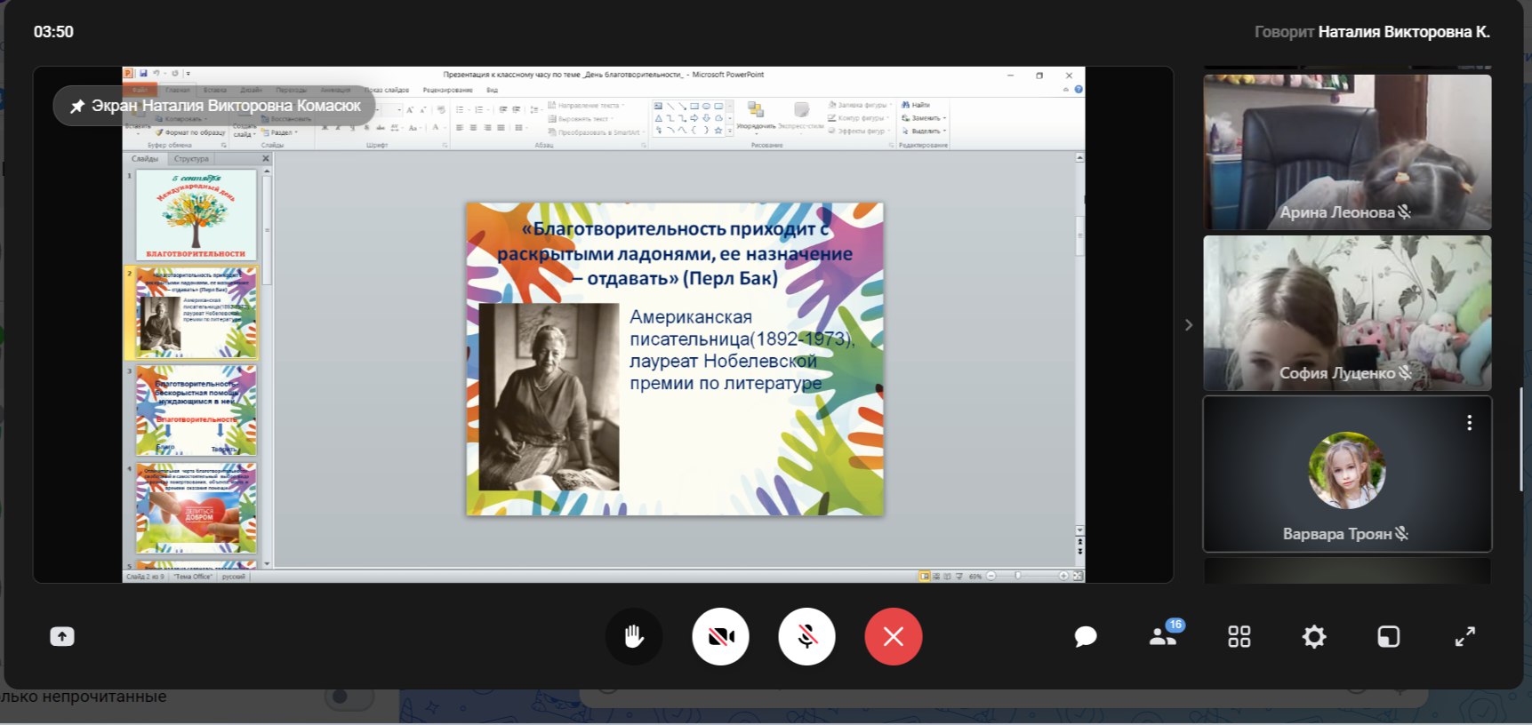This screenshot has height=725, width=1532.
Task: Switch to Slide Sorter view in status bar
Action: tap(935, 576)
